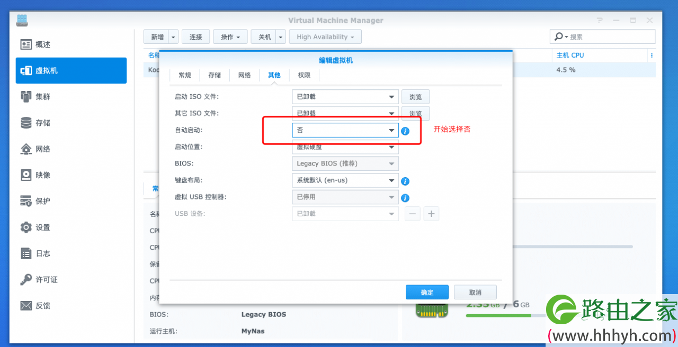Click the 确定 confirm button
Image resolution: width=678 pixels, height=347 pixels.
click(x=427, y=292)
